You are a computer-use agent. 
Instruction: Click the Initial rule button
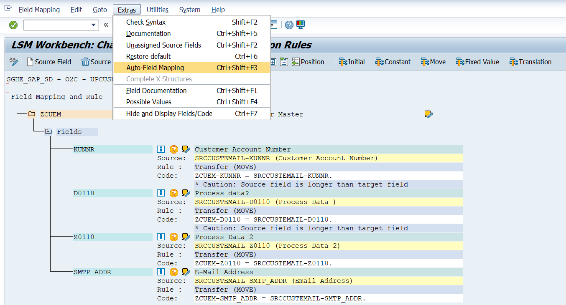[x=352, y=62]
